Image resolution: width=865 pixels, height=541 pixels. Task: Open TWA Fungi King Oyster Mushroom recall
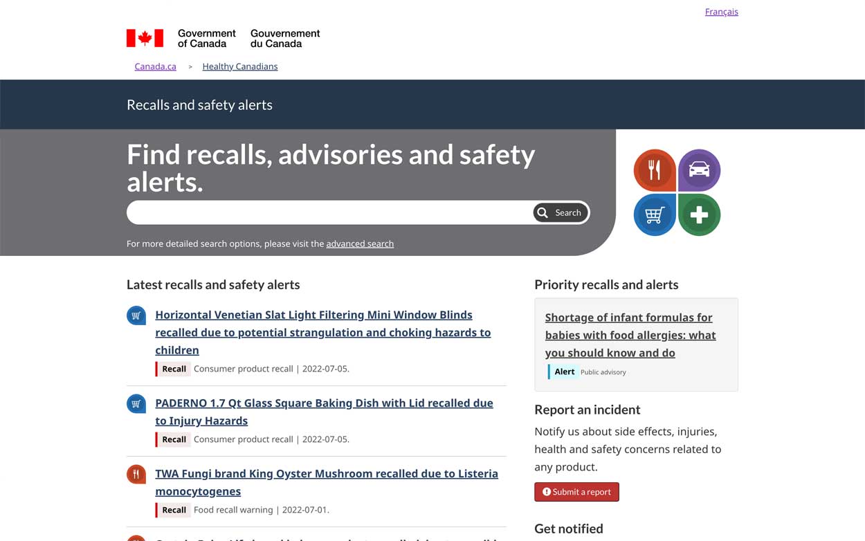point(327,482)
